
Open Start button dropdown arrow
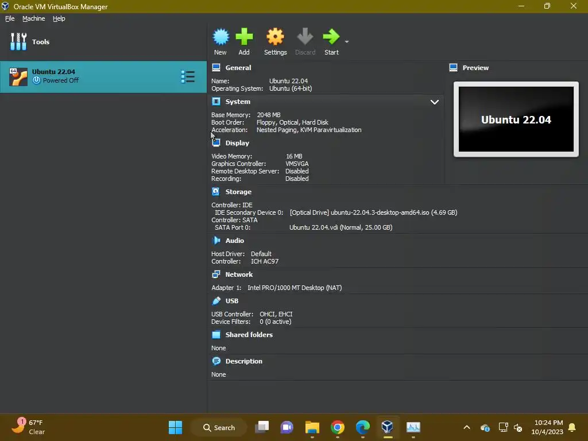coord(347,41)
